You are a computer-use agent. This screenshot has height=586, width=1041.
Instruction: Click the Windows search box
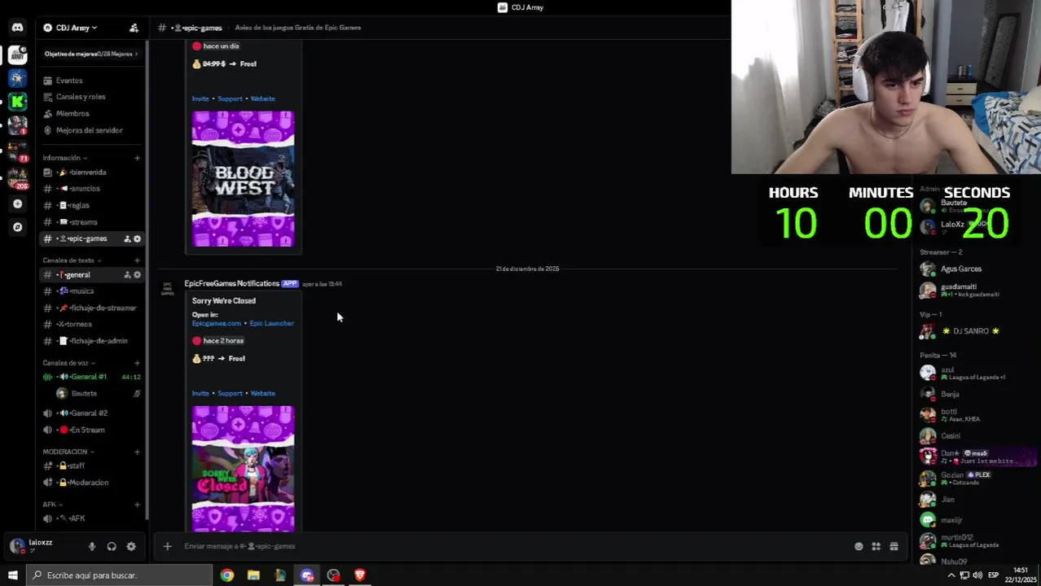[x=119, y=575]
